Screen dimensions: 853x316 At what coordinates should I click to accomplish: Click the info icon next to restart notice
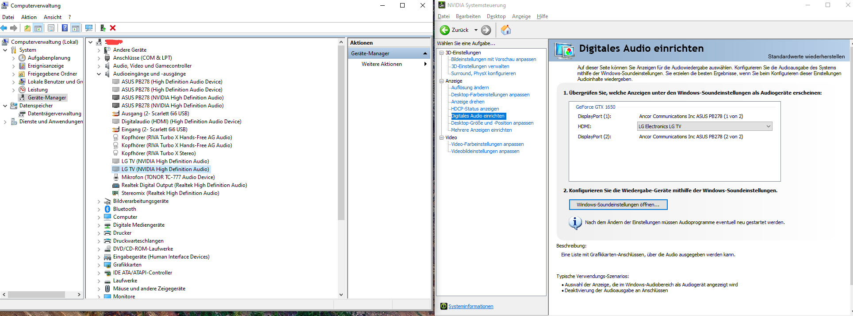(575, 223)
